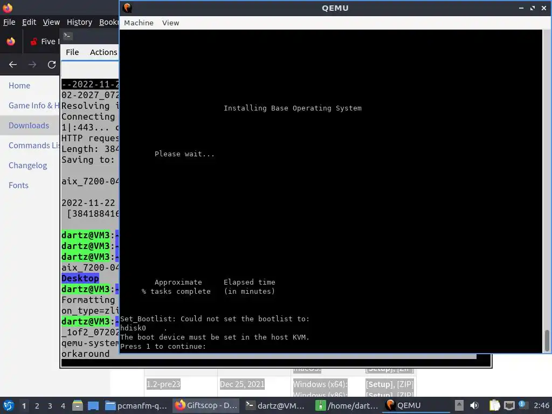Switch to the Giftscop Firefox taskbar window
This screenshot has width=552, height=414.
(x=206, y=405)
